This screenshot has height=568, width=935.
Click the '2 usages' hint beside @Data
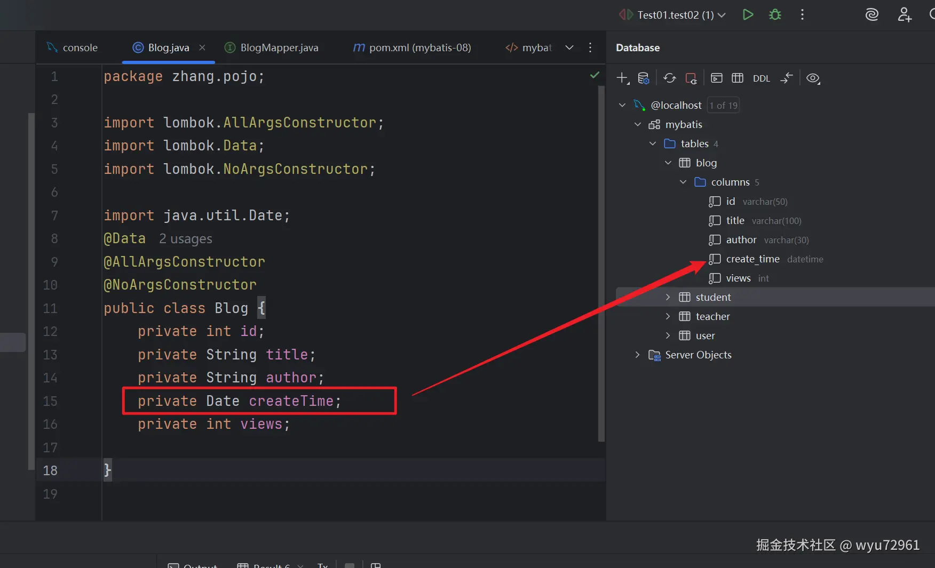tap(186, 239)
